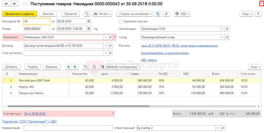Click the icon left of Добавить по штрихкоду
Image resolution: width=264 pixels, height=133 pixels.
tap(94, 67)
